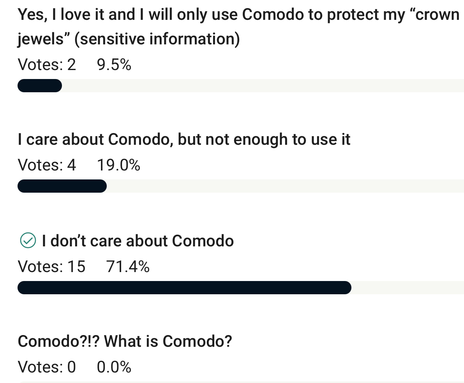Click the green checkmark icon beside selected option

[28, 241]
